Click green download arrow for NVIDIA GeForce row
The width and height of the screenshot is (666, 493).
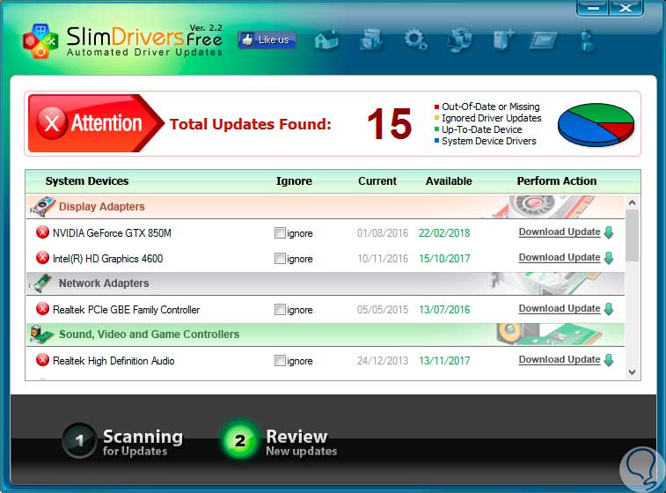coord(609,232)
